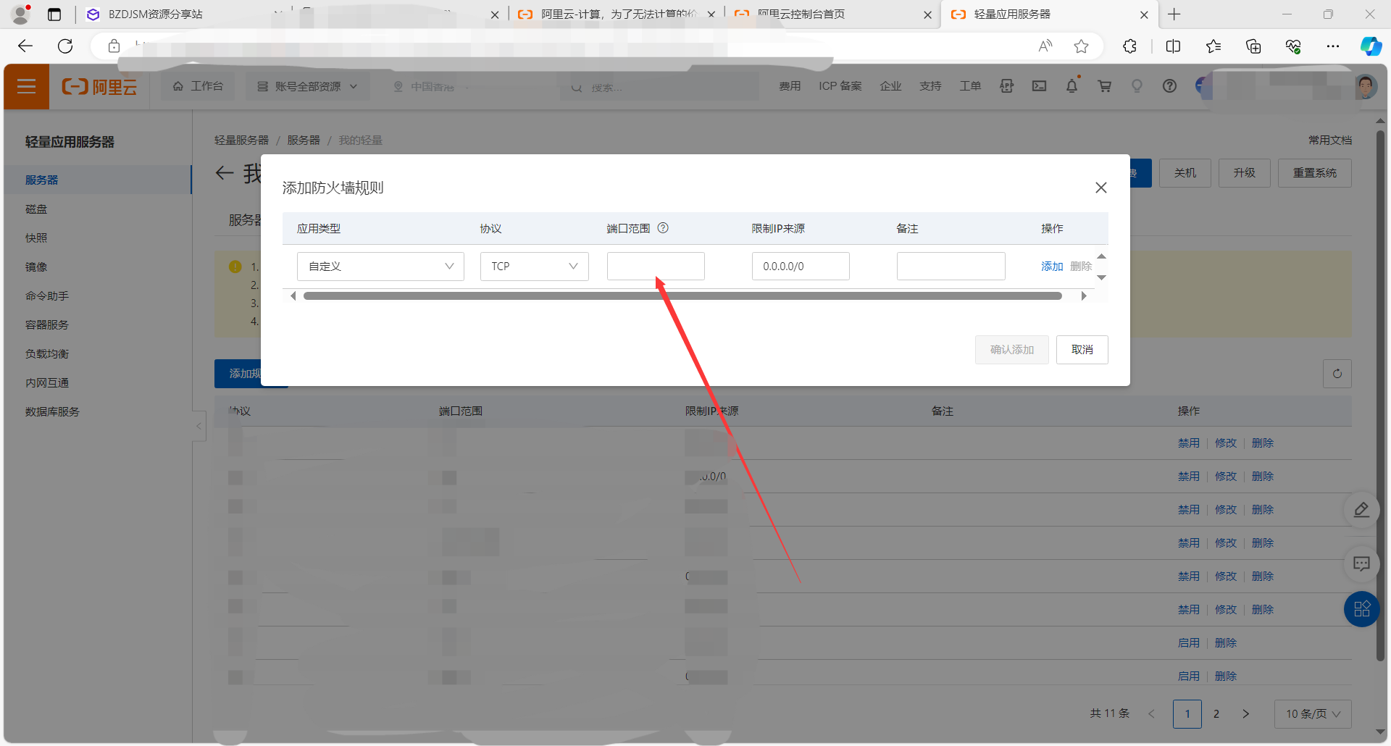Open the hamburger menu in Aliyun header
This screenshot has height=746, width=1391.
27,87
